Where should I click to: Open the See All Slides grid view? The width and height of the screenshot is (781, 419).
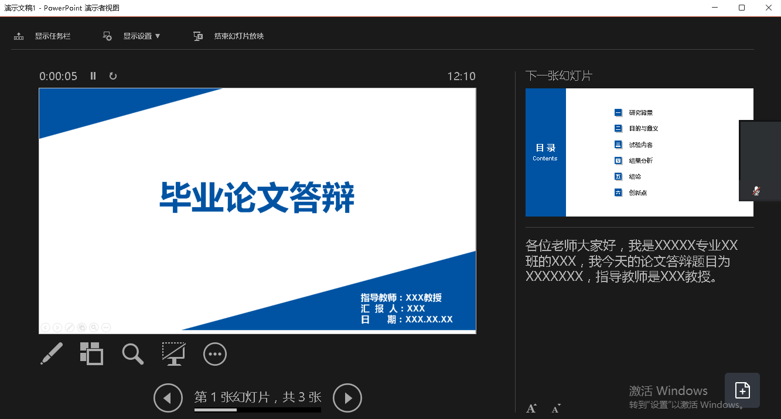click(92, 353)
